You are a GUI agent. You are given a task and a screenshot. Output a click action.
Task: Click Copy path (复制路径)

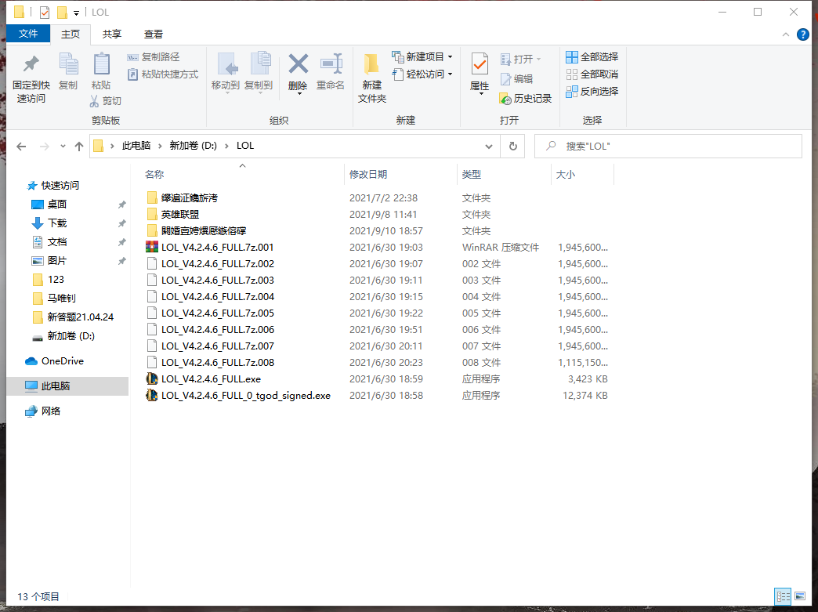[x=154, y=57]
